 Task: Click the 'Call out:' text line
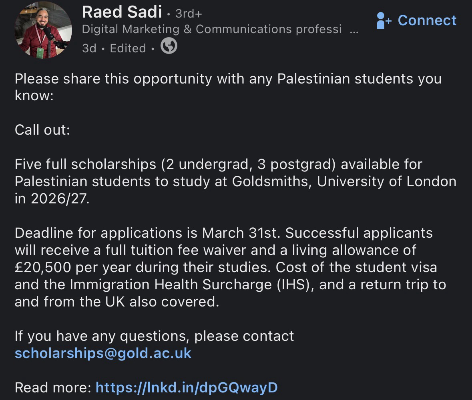42,130
